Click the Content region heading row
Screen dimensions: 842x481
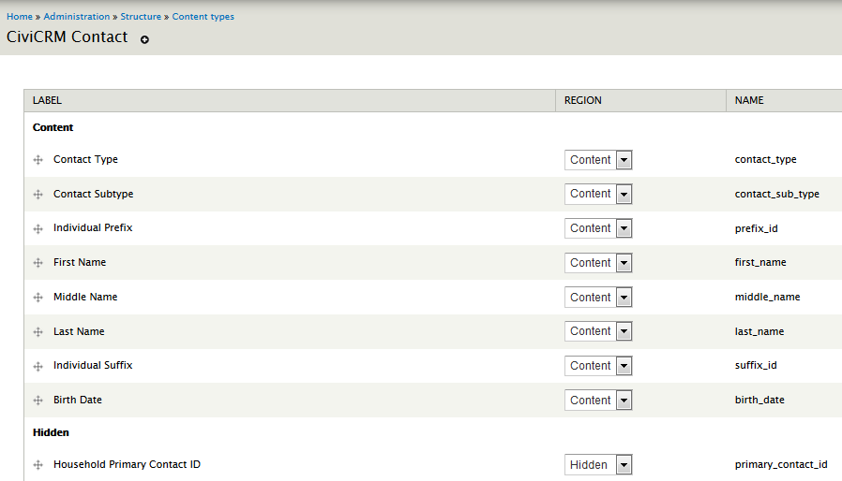point(433,127)
